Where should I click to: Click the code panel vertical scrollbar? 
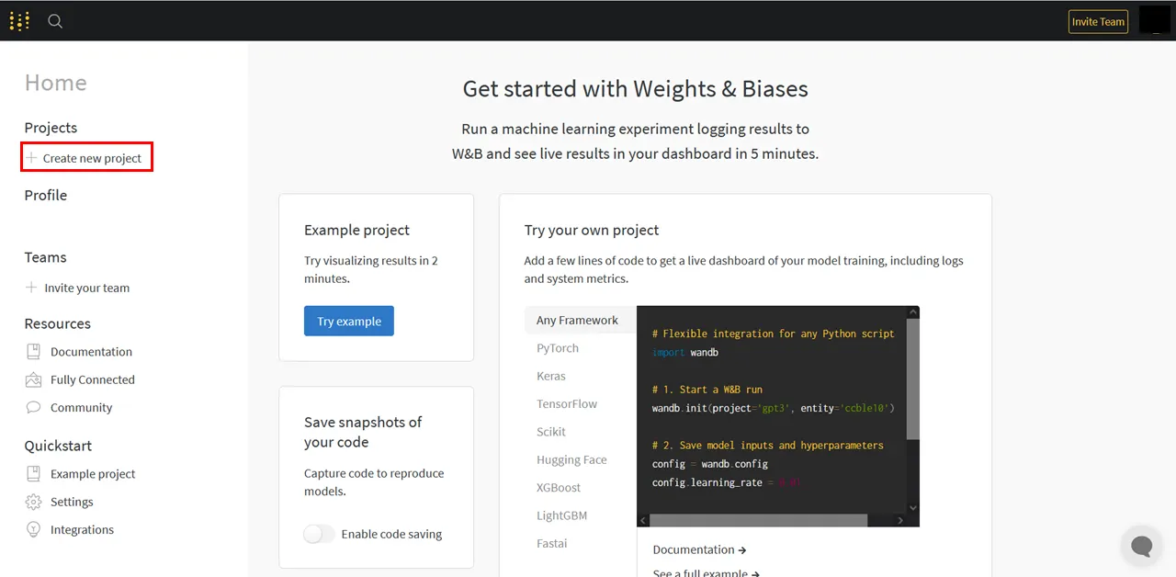pyautogui.click(x=912, y=379)
